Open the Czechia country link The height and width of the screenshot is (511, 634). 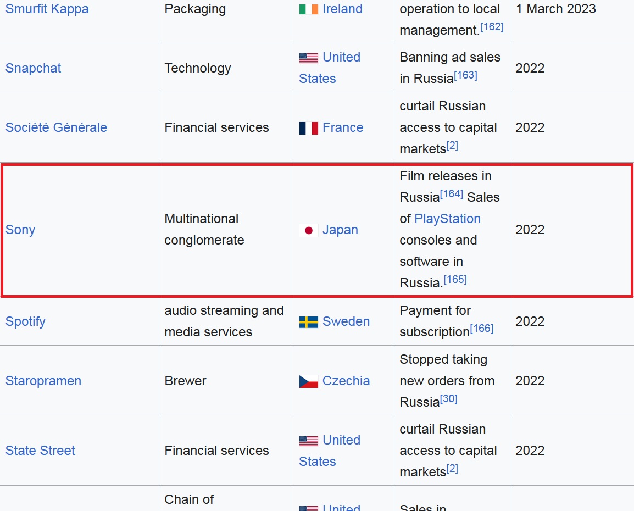(346, 381)
